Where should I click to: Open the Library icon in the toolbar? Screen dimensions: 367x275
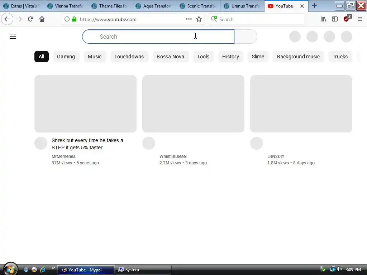click(323, 19)
